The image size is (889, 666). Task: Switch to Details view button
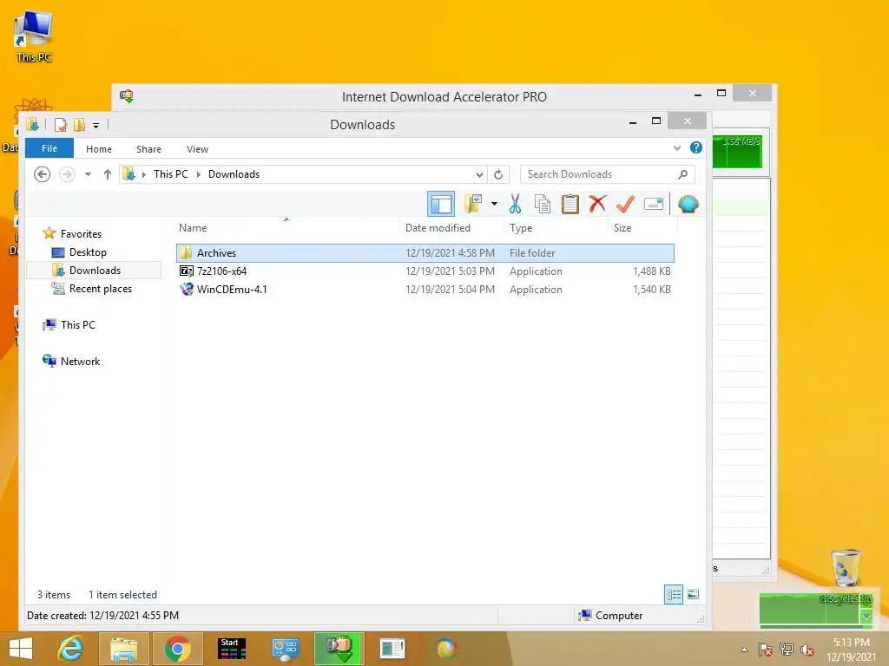[674, 594]
